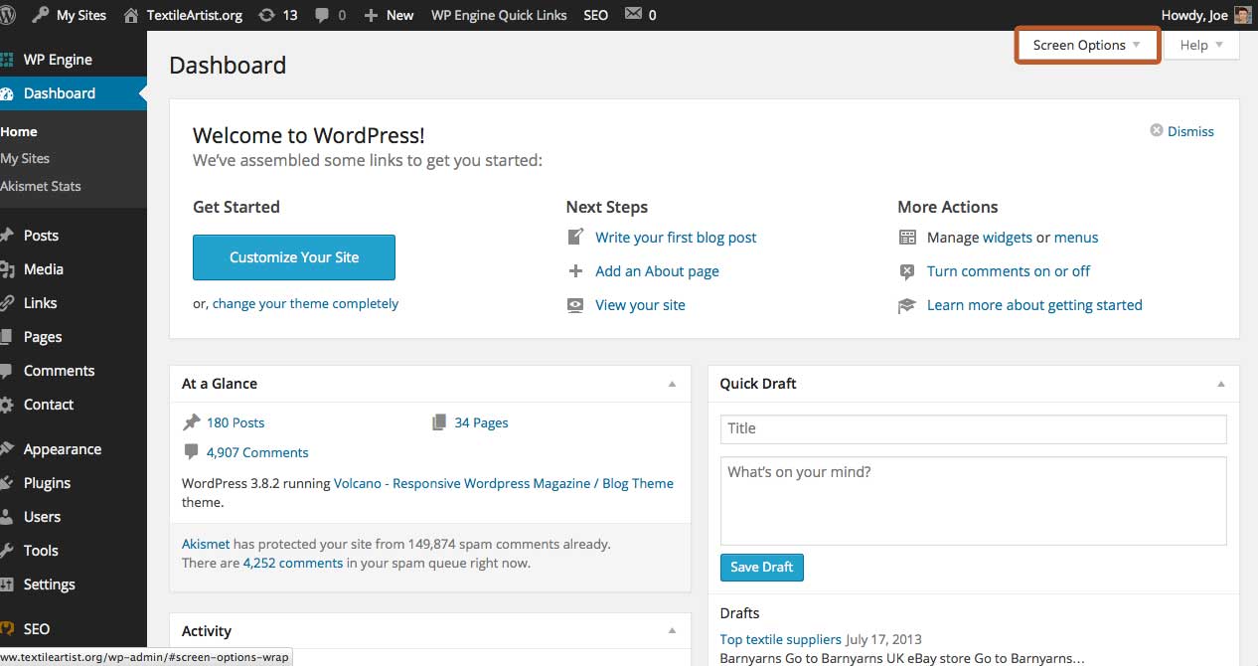Open the widgets link under More Actions
1258x666 pixels.
[x=1008, y=238]
